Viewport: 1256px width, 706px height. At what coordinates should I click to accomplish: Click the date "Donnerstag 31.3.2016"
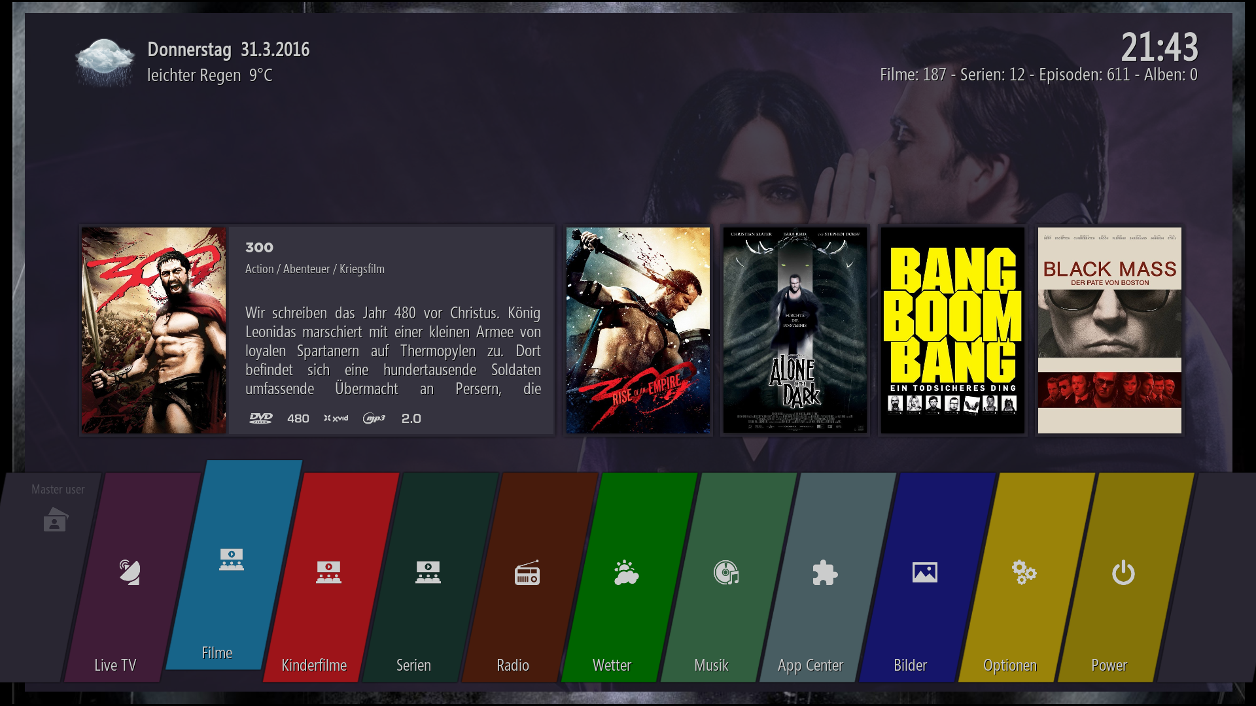(x=228, y=50)
